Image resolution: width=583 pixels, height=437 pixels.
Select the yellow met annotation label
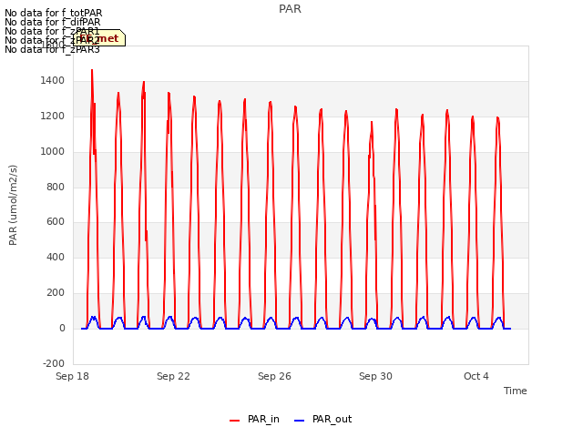[99, 38]
